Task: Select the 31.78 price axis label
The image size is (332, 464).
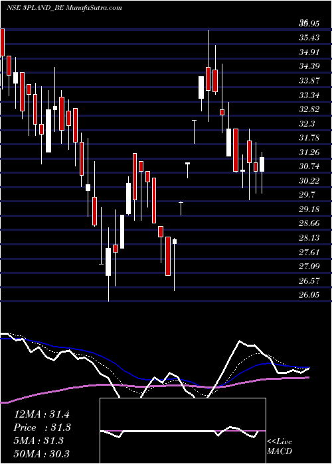Action: click(x=309, y=138)
